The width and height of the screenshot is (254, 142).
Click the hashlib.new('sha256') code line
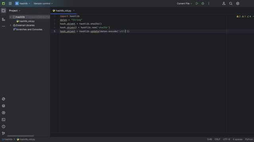pos(85,28)
